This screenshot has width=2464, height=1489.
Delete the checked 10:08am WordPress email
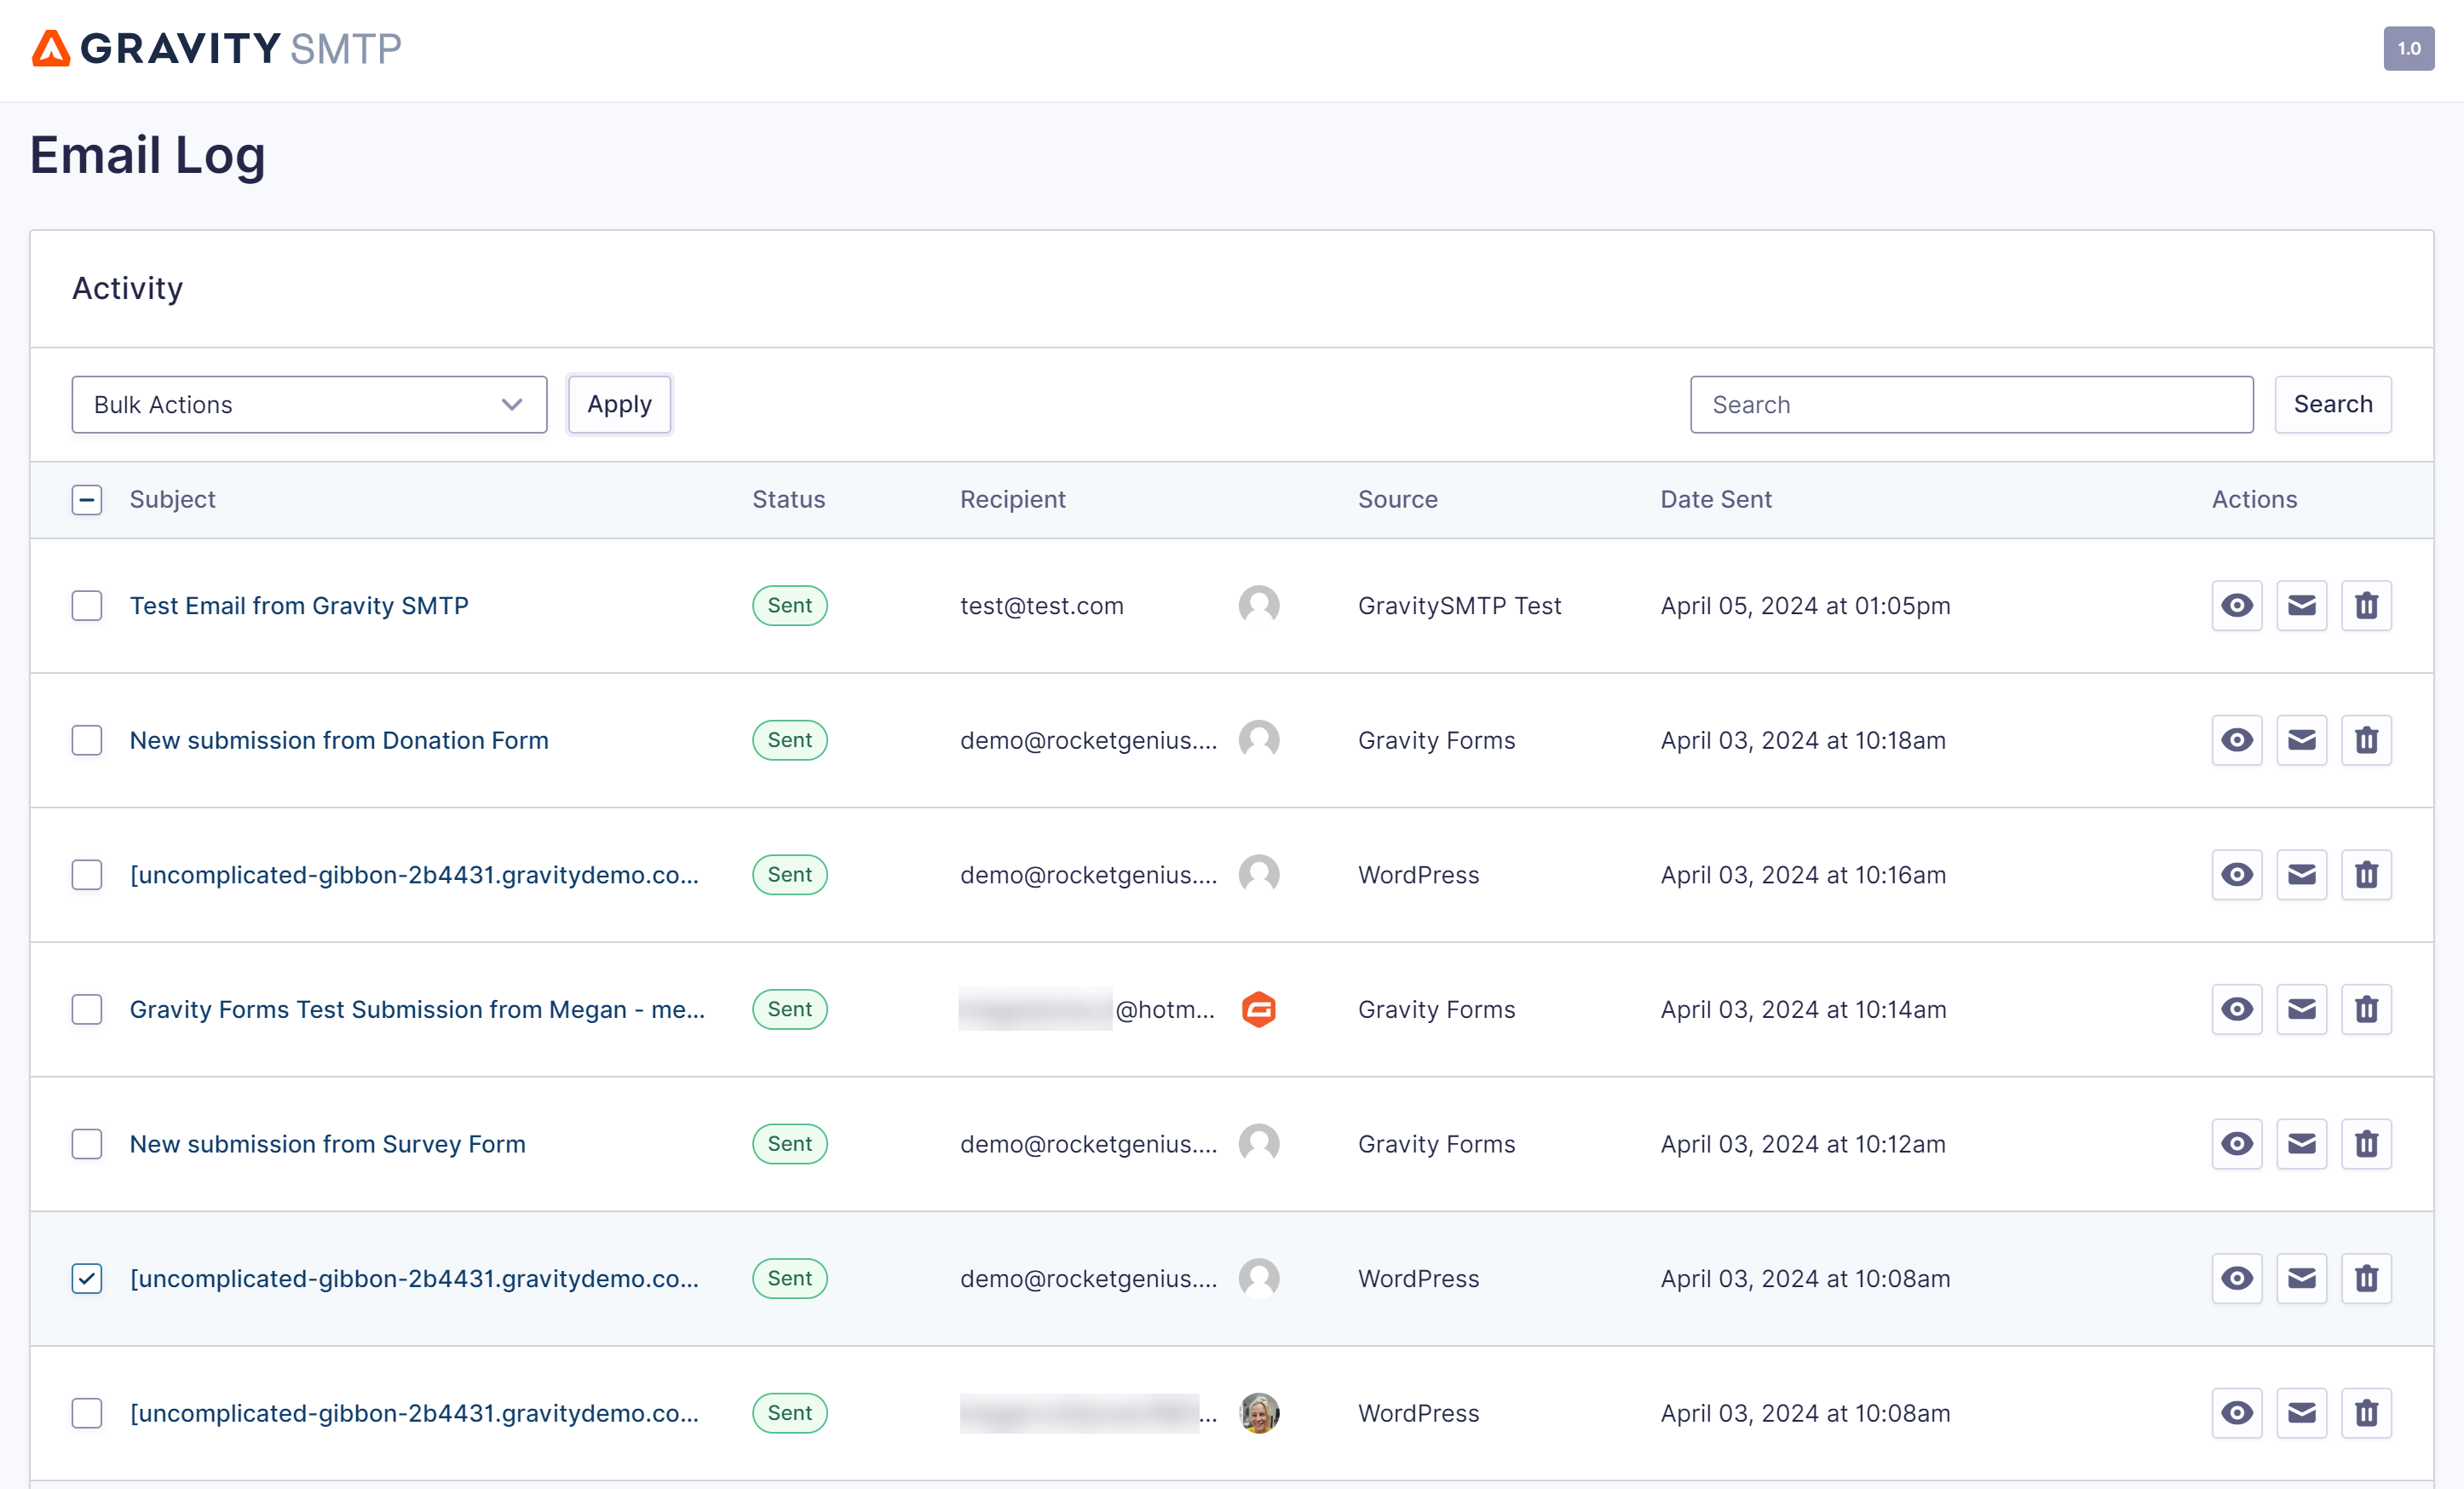(x=2367, y=1278)
